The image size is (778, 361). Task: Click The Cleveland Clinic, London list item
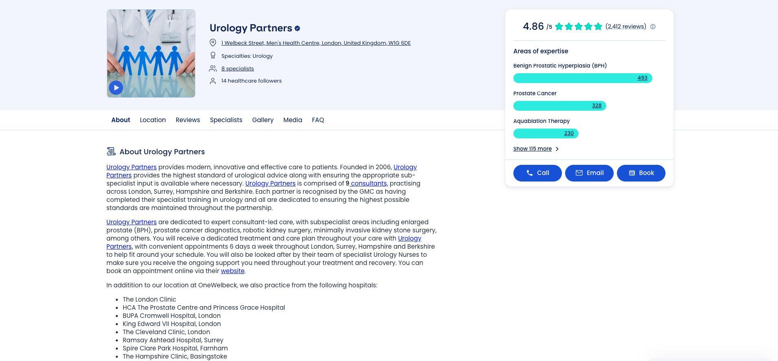point(166,332)
